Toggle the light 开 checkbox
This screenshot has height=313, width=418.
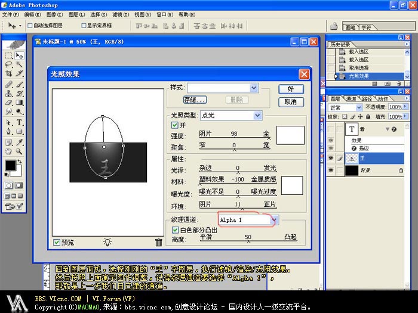175,125
